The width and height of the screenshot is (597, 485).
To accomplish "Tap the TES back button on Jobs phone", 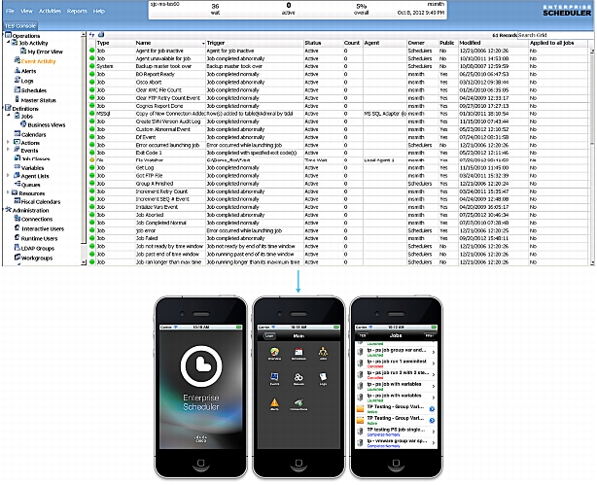I will (362, 335).
